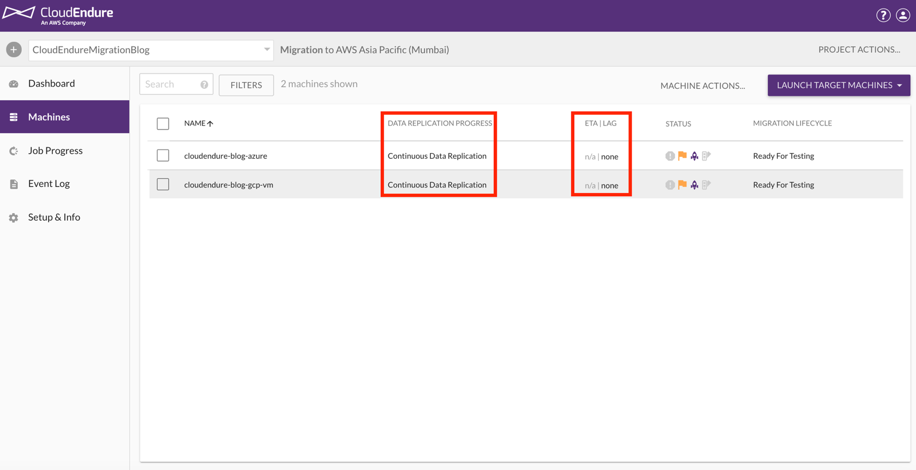Screen dimensions: 916x470
Task: Open the Project Actions menu
Action: click(x=859, y=49)
